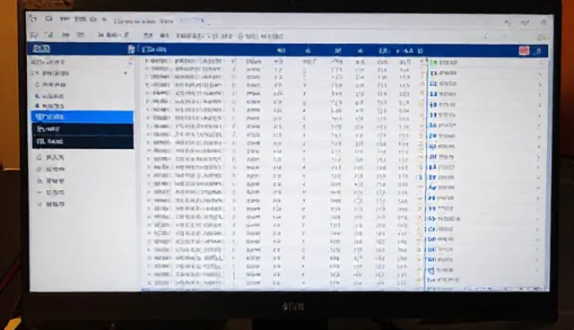The width and height of the screenshot is (574, 330).
Task: Collapse the small arrow on the sidebar's top row
Action: [130, 62]
